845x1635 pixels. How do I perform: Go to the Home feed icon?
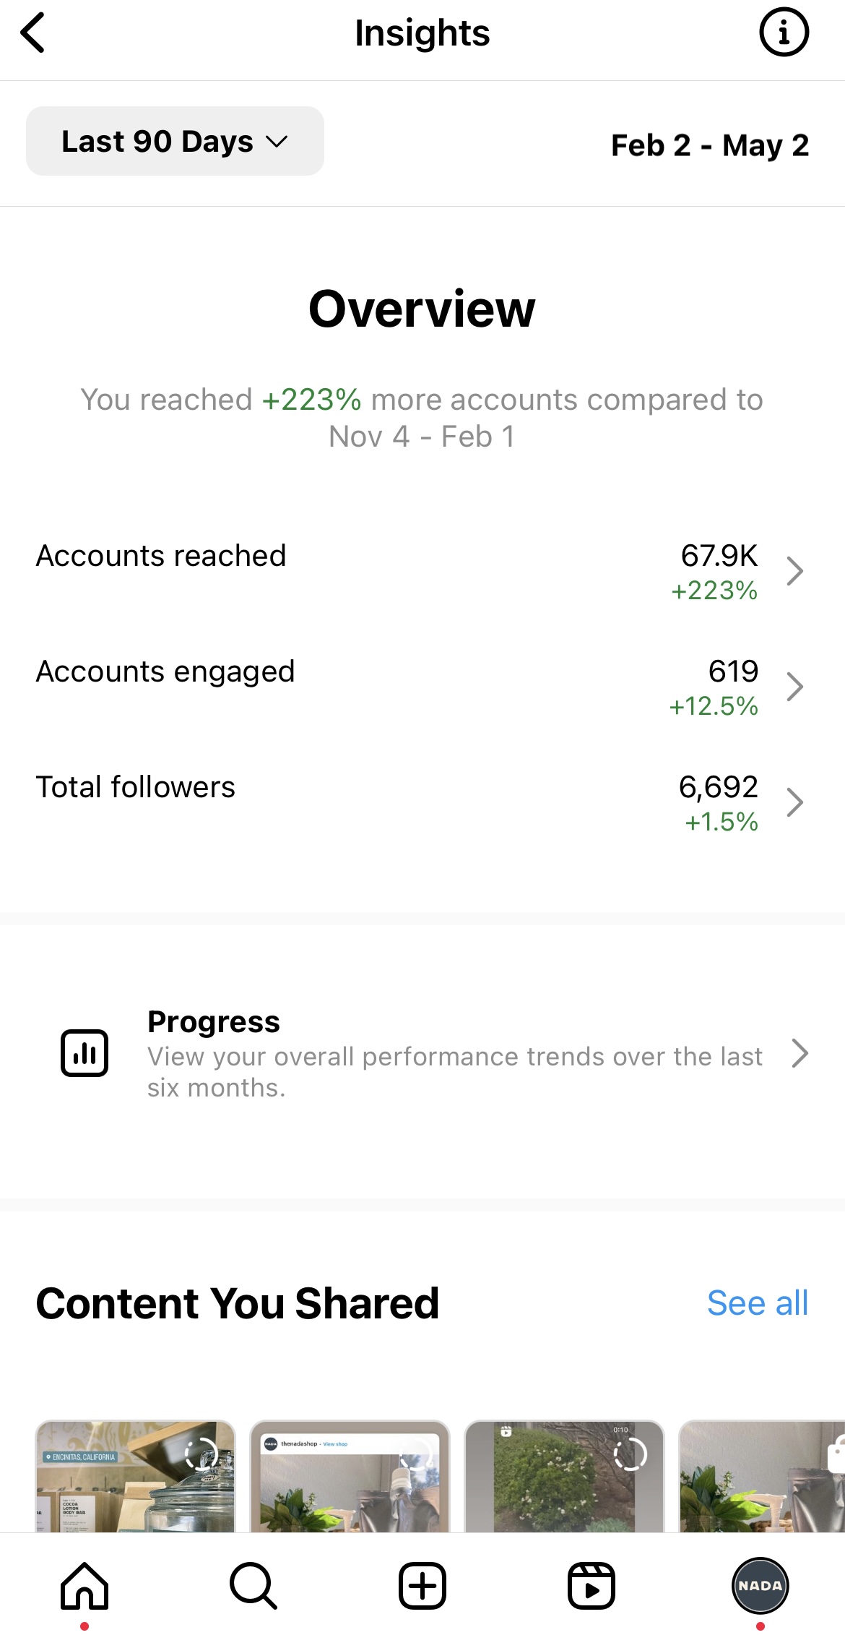point(84,1586)
